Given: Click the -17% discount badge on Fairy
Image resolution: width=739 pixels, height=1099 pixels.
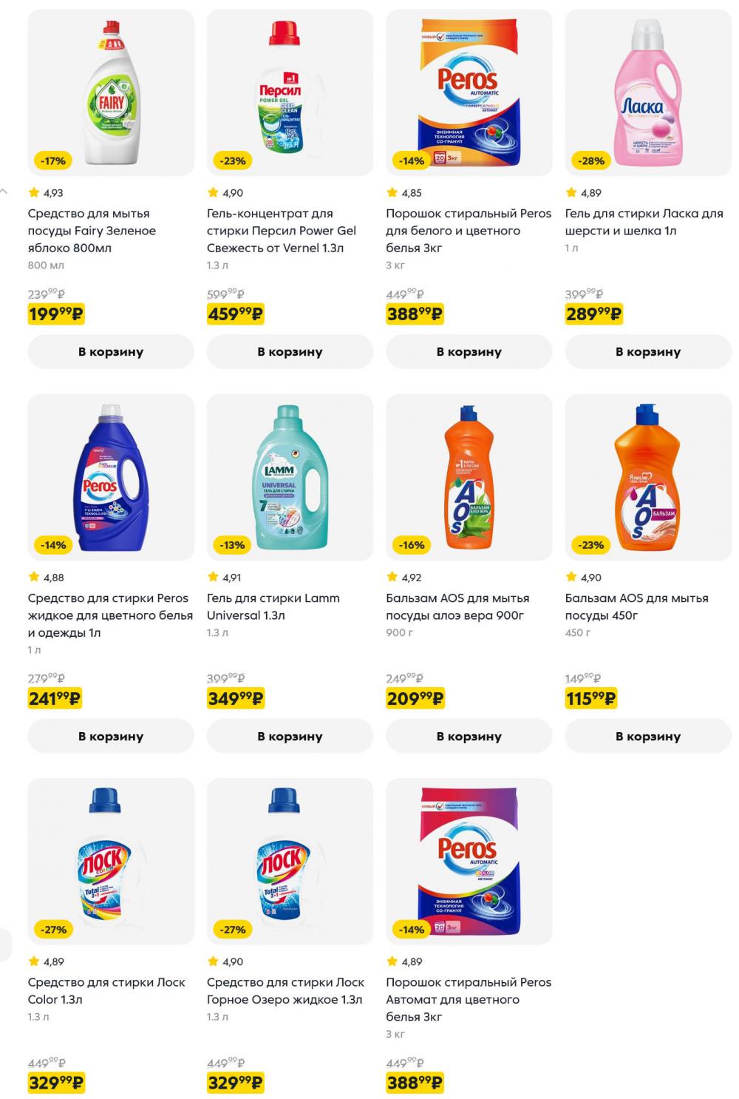Looking at the screenshot, I should coord(53,160).
